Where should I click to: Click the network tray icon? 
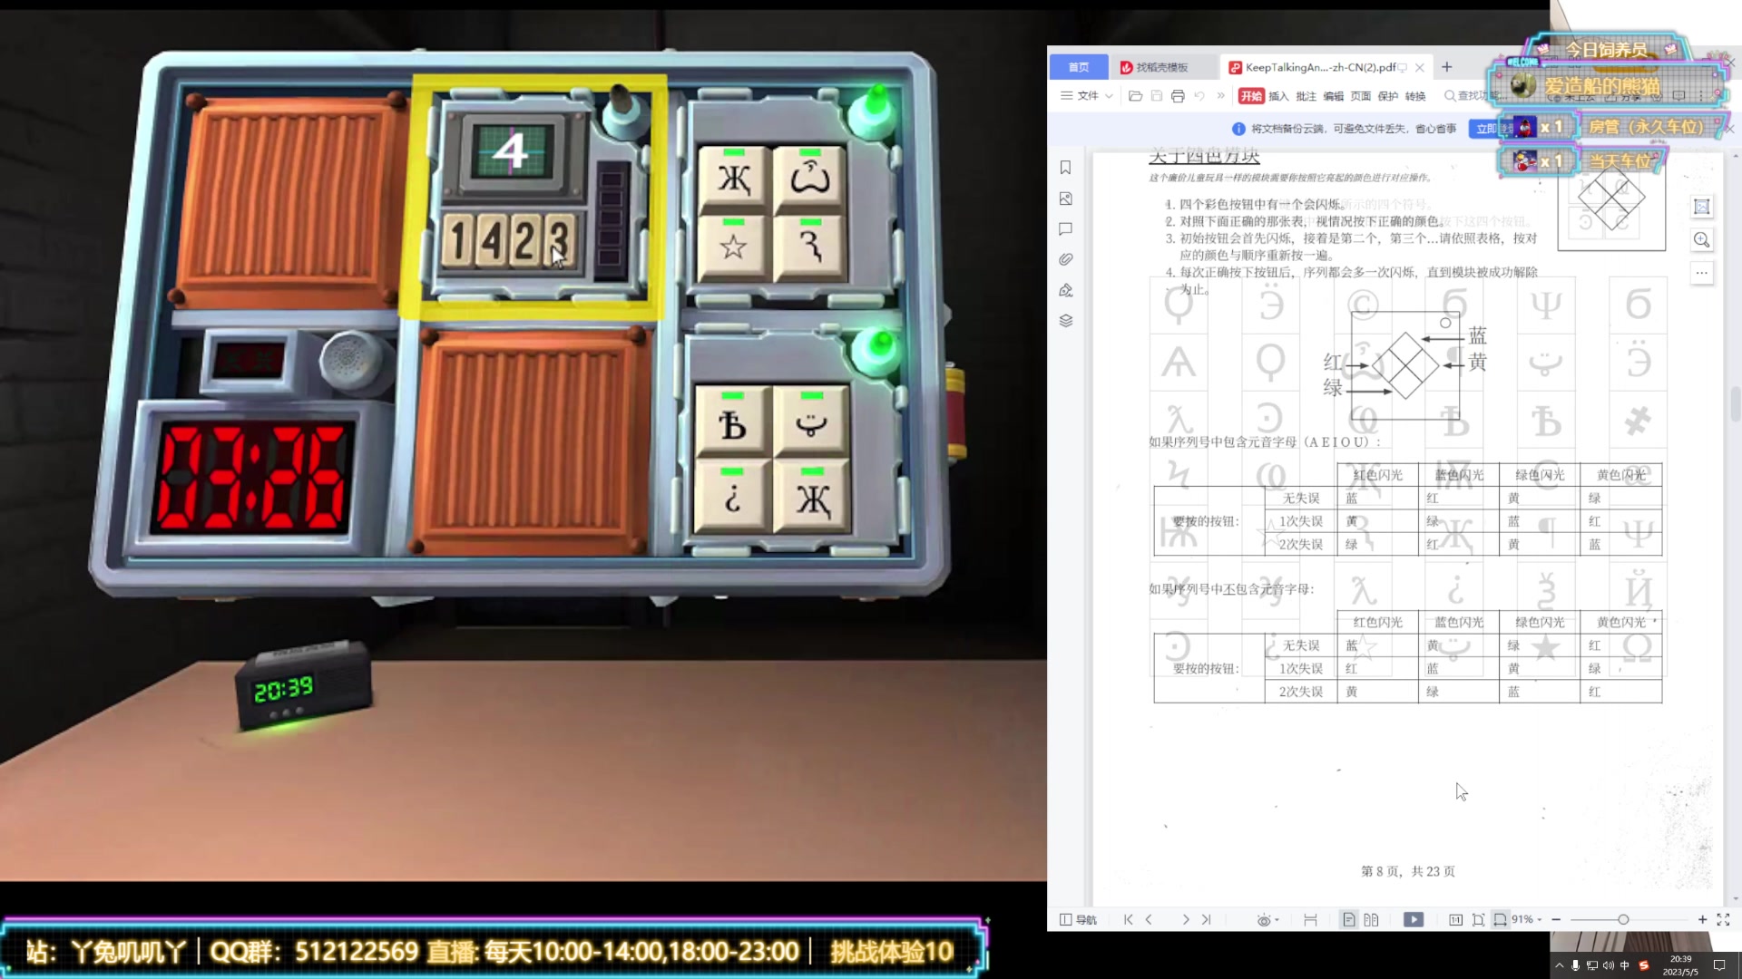(1592, 965)
